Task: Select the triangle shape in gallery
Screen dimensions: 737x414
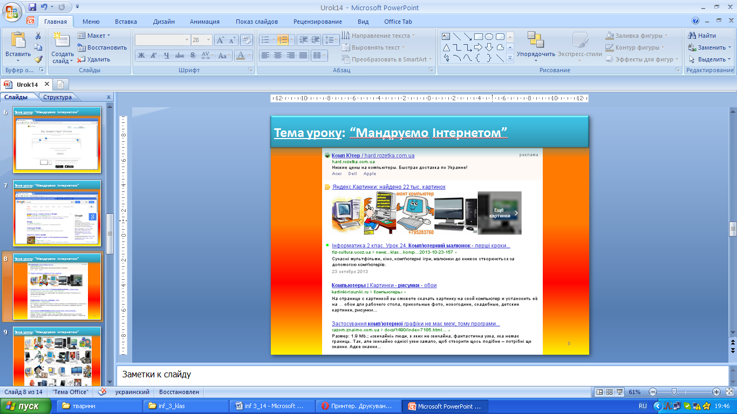Action: pyautogui.click(x=446, y=47)
